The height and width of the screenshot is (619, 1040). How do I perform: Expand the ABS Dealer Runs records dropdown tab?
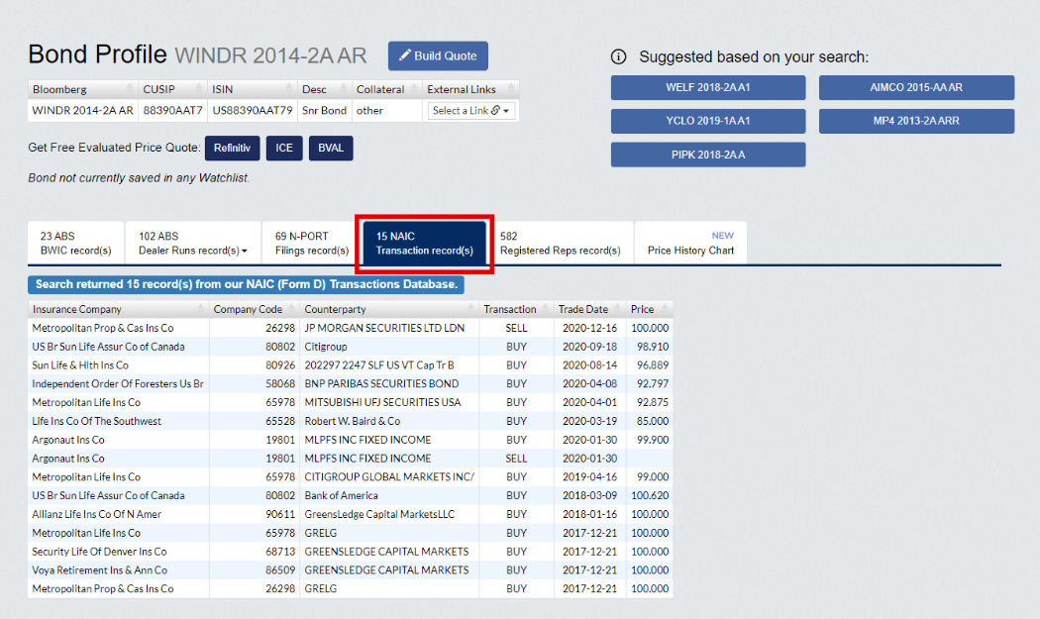point(192,244)
